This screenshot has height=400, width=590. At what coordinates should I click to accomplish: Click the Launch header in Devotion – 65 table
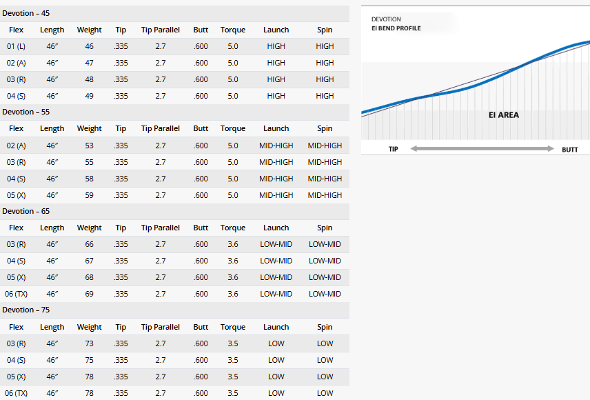[x=276, y=228]
